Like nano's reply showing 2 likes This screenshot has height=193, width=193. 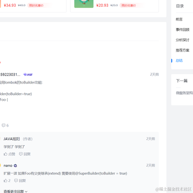(7, 180)
